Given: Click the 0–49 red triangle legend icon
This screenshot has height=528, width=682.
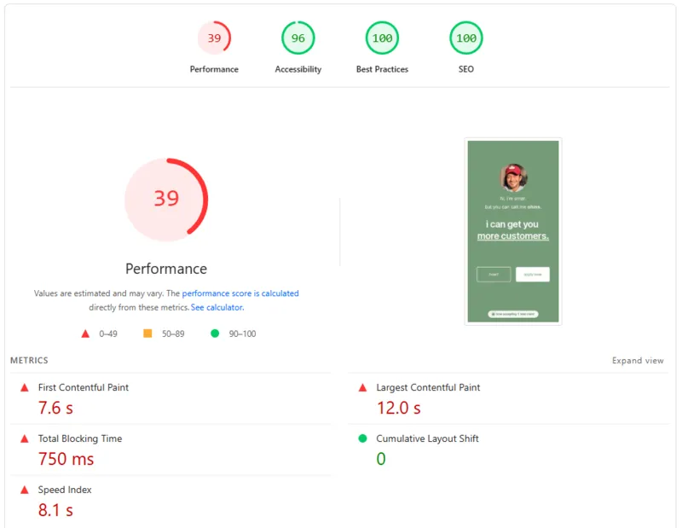Looking at the screenshot, I should [85, 334].
